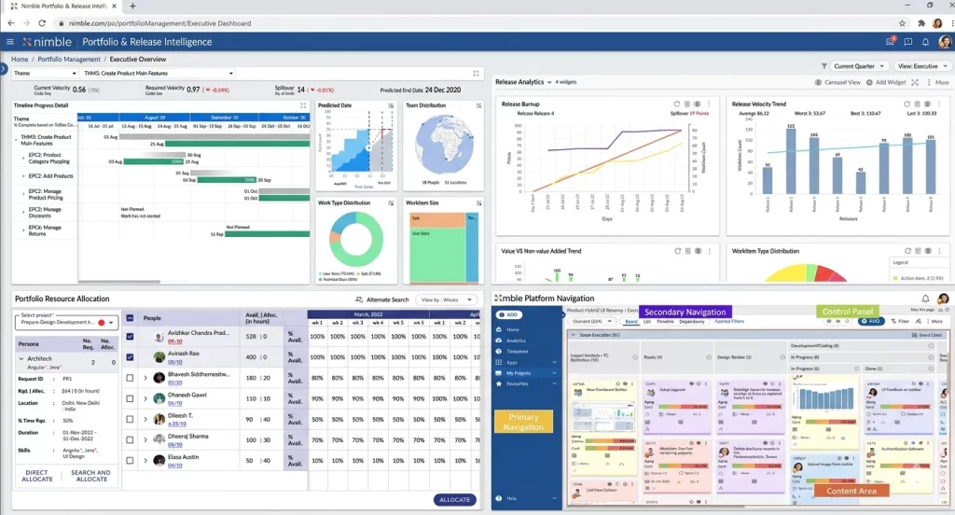Open the View: Executive dropdown

tap(922, 66)
